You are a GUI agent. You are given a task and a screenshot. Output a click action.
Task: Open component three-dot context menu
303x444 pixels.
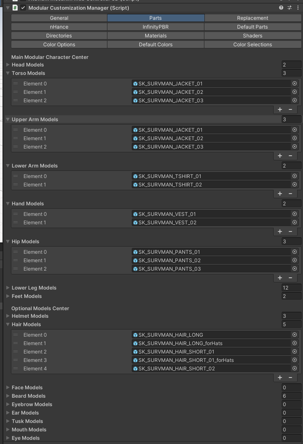point(298,8)
